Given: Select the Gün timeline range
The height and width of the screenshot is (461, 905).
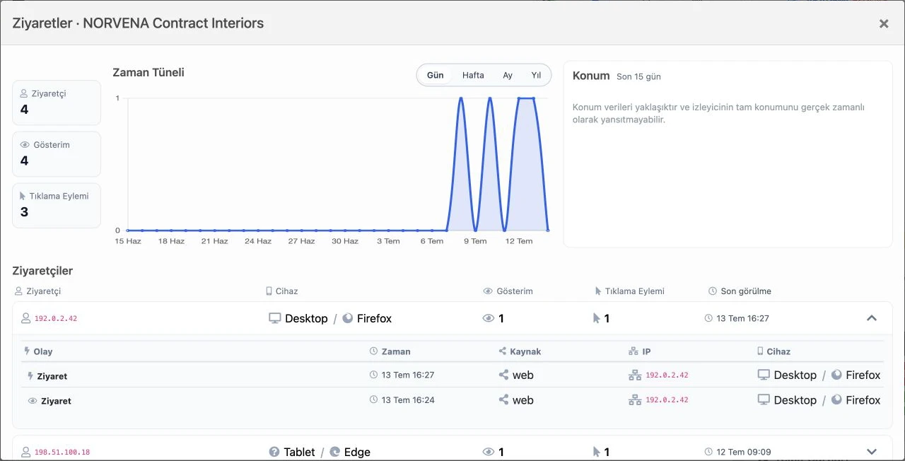Looking at the screenshot, I should (436, 75).
